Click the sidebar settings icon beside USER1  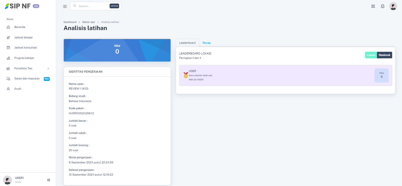pos(49,180)
